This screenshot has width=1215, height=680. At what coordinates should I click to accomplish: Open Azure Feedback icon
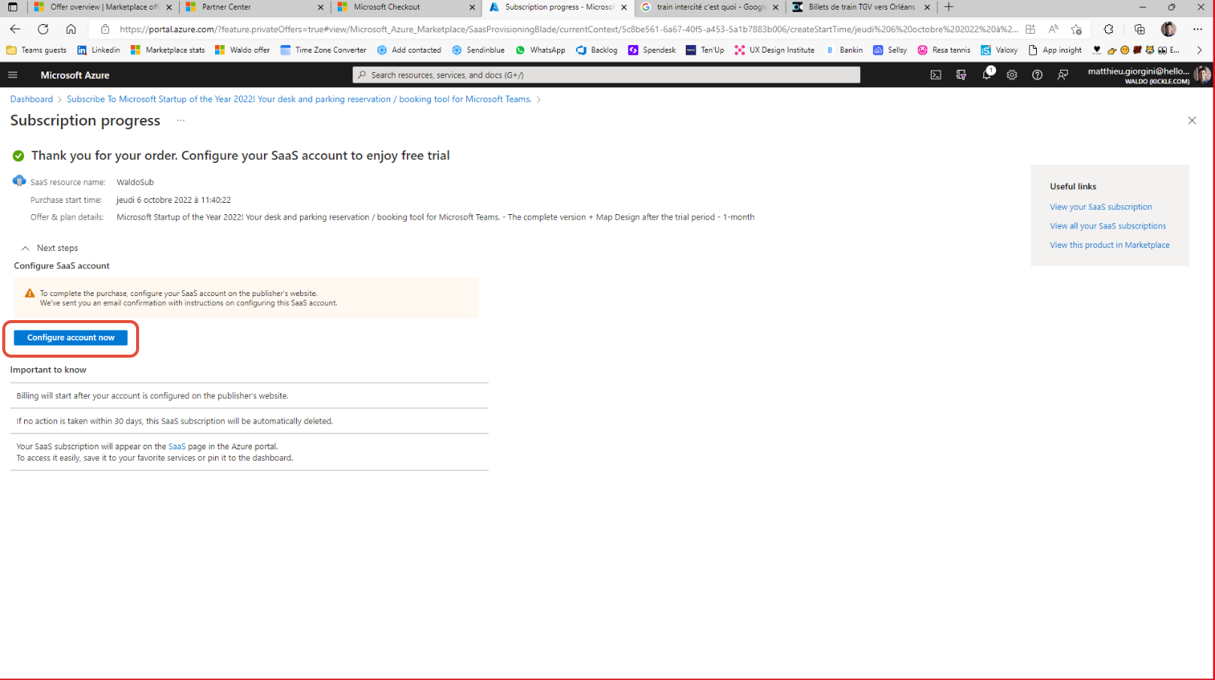[1062, 75]
